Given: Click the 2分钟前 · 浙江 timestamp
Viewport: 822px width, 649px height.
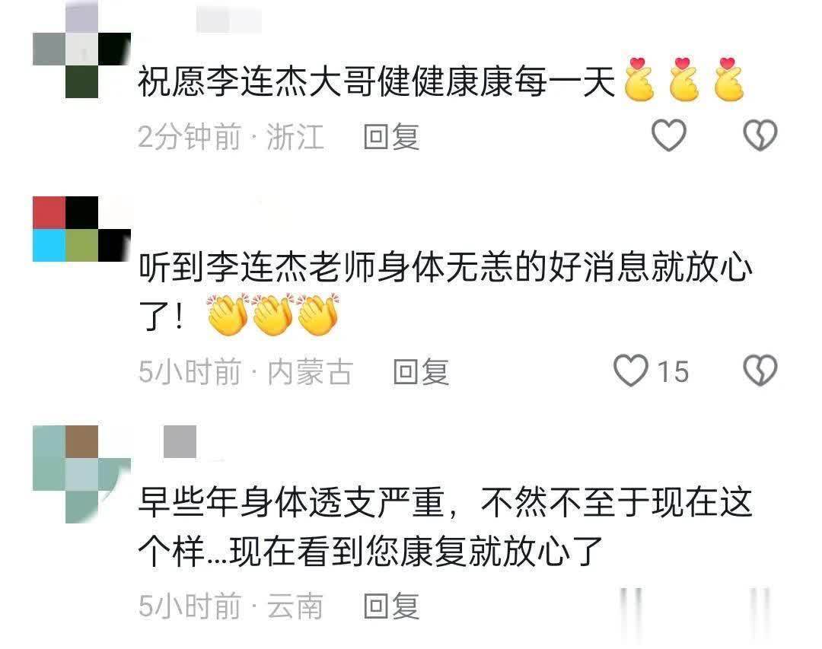Looking at the screenshot, I should coord(231,137).
